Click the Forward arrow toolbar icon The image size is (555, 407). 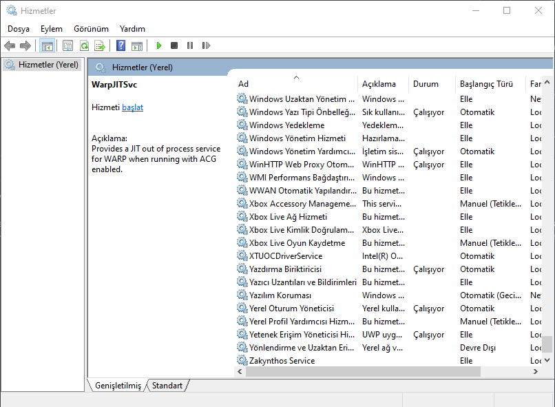tap(25, 45)
